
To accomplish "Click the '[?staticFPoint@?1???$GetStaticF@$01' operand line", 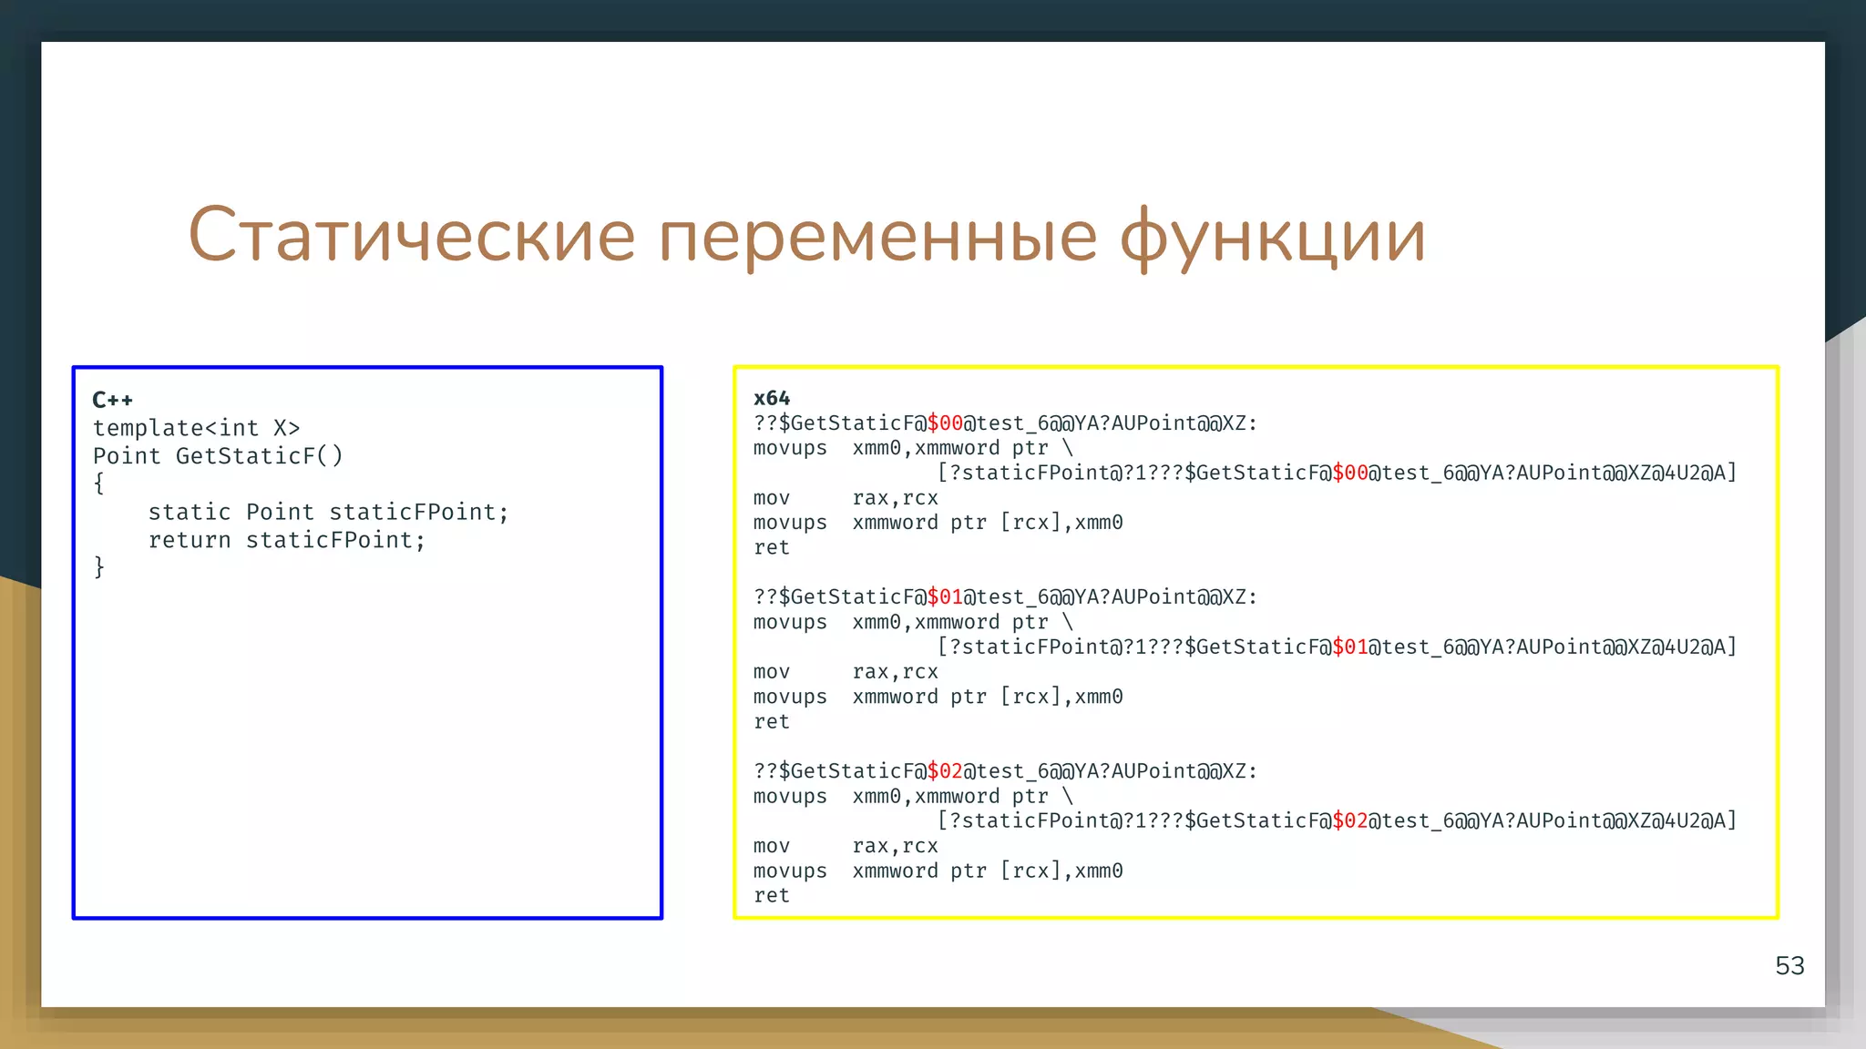I will (x=1337, y=647).
